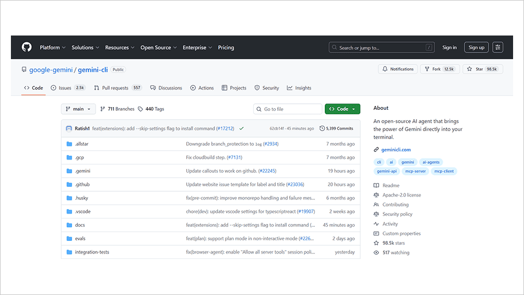Open the Resources dropdown
The image size is (524, 295).
pyautogui.click(x=120, y=48)
